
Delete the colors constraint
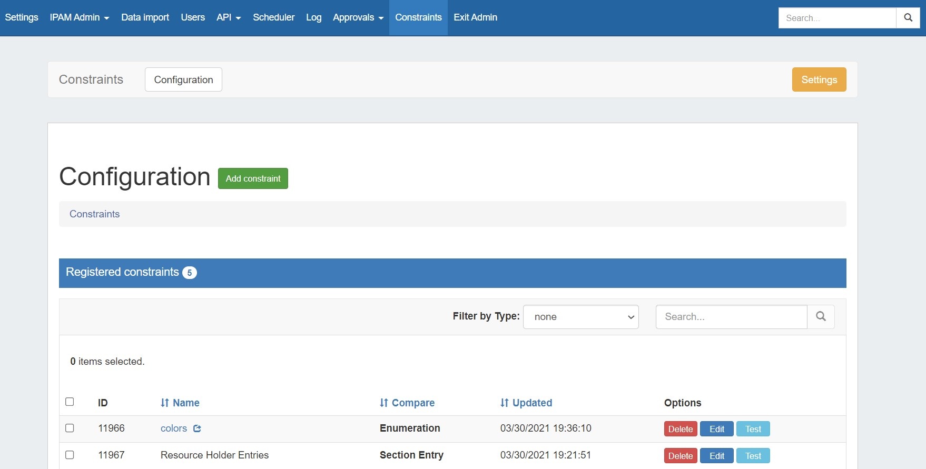681,429
